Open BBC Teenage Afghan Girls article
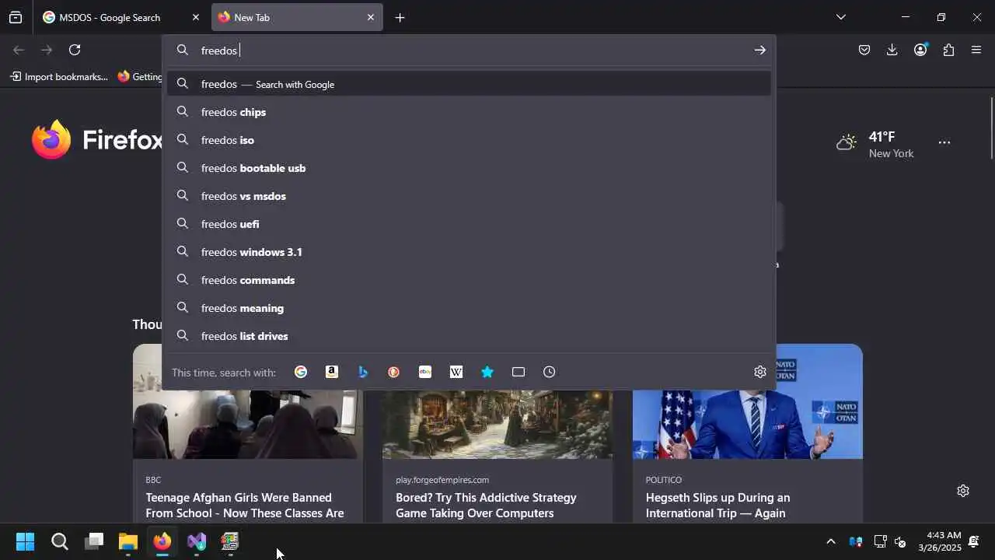The image size is (995, 560). pos(244,505)
